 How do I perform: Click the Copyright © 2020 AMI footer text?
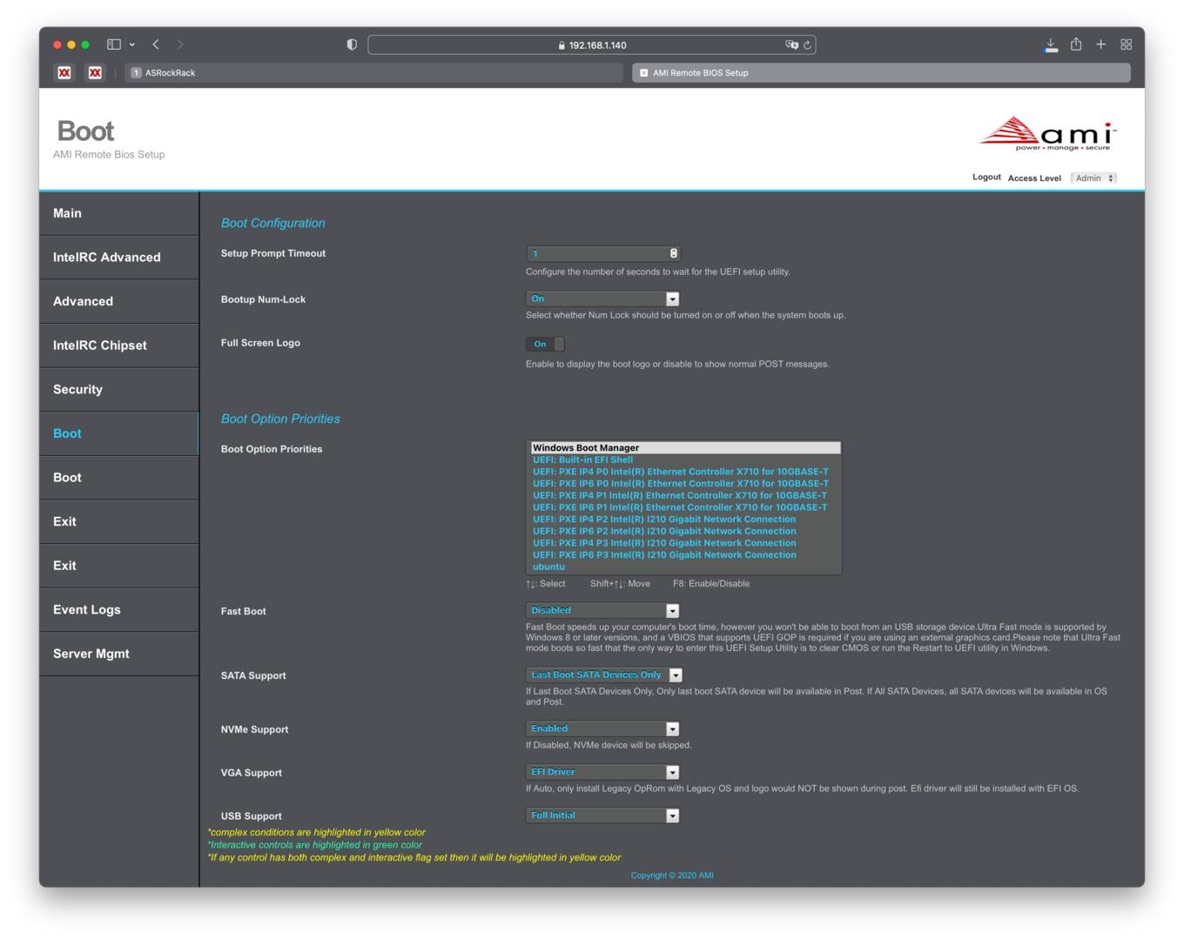pos(672,875)
